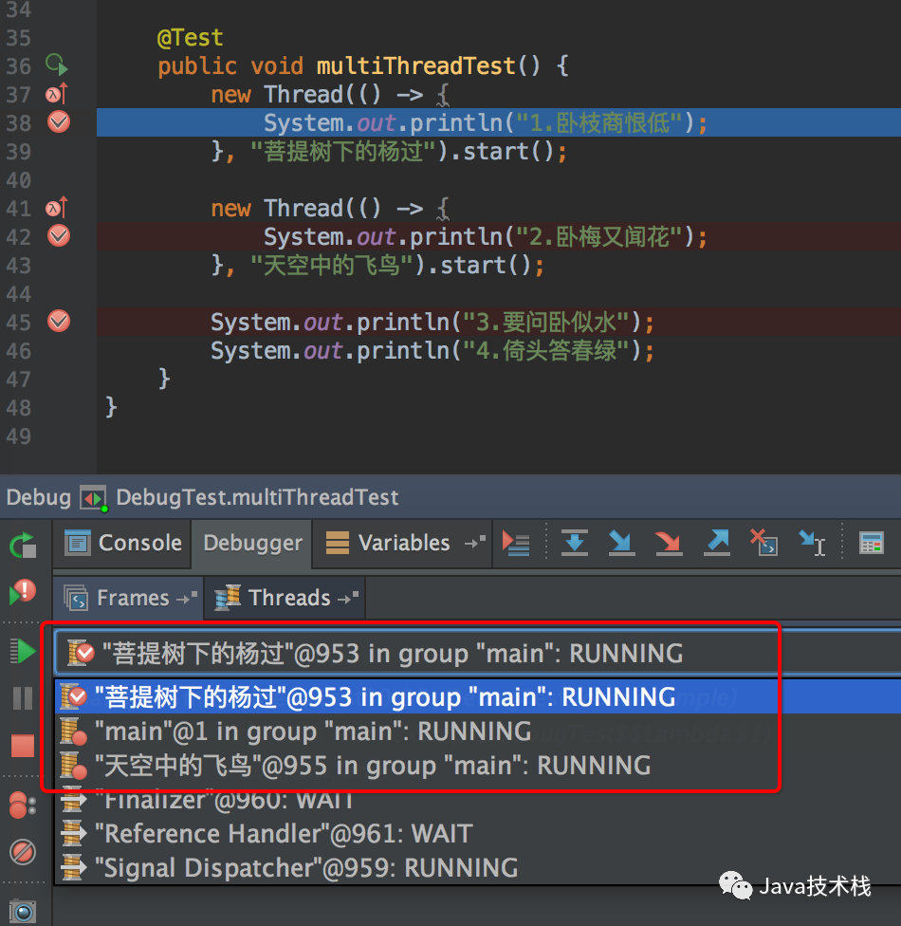
Task: Click the println "3.要问卧似水" line
Action: coord(432,323)
